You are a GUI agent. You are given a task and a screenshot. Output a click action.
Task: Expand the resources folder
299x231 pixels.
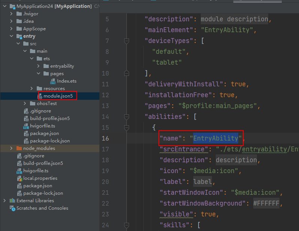[32, 88]
